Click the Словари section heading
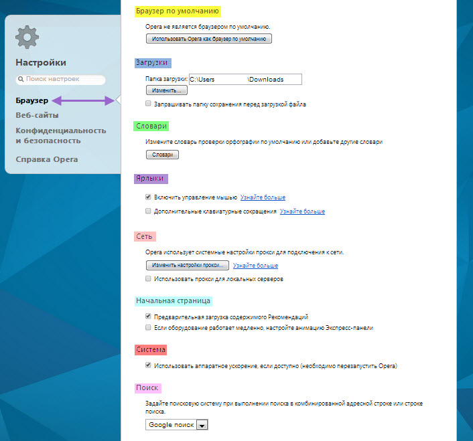The width and height of the screenshot is (473, 441). coord(151,126)
